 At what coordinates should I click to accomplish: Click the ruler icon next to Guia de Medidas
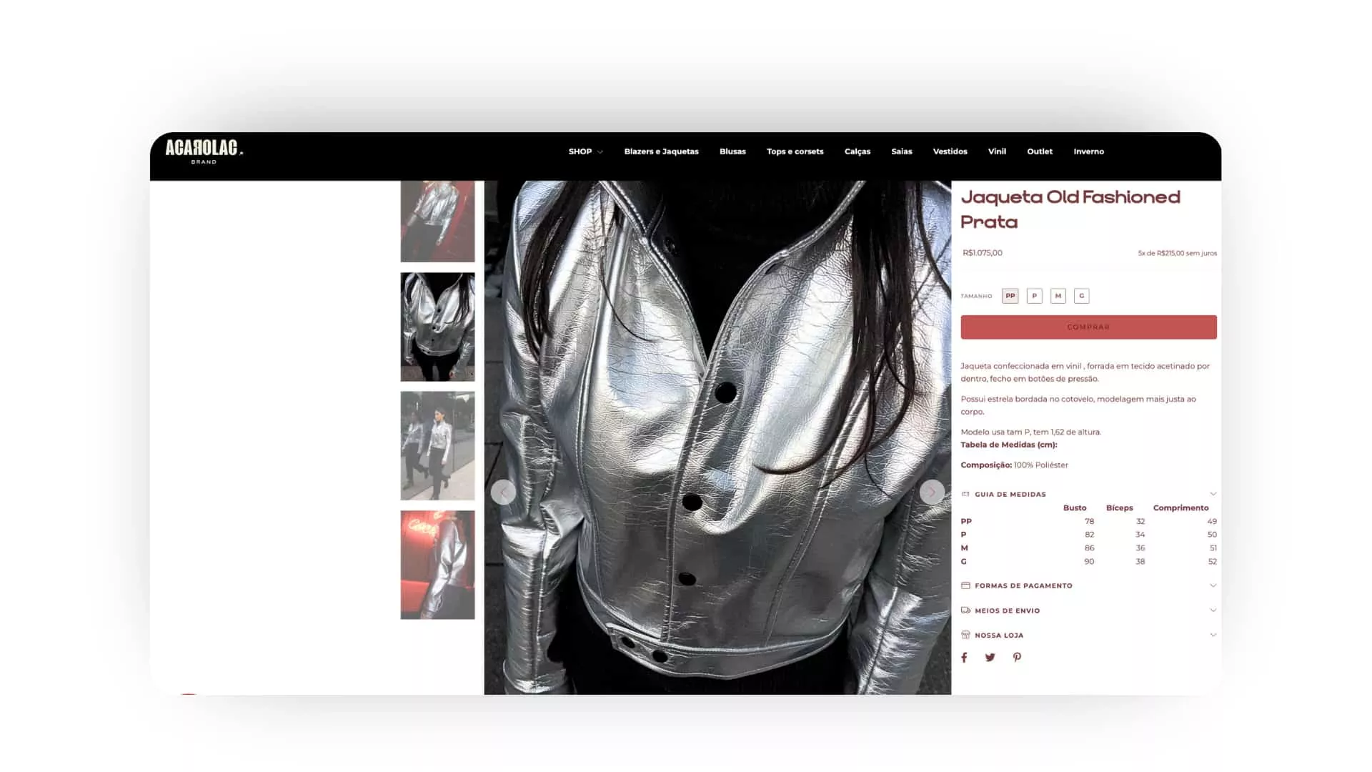(966, 494)
